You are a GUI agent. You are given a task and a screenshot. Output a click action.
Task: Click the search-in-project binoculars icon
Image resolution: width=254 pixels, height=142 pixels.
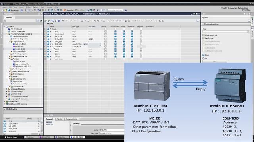pos(126,10)
